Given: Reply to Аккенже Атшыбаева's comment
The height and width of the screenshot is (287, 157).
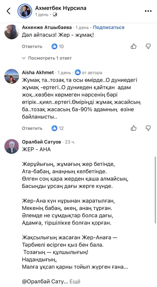Looking at the screenshot, I should [x=32, y=47].
